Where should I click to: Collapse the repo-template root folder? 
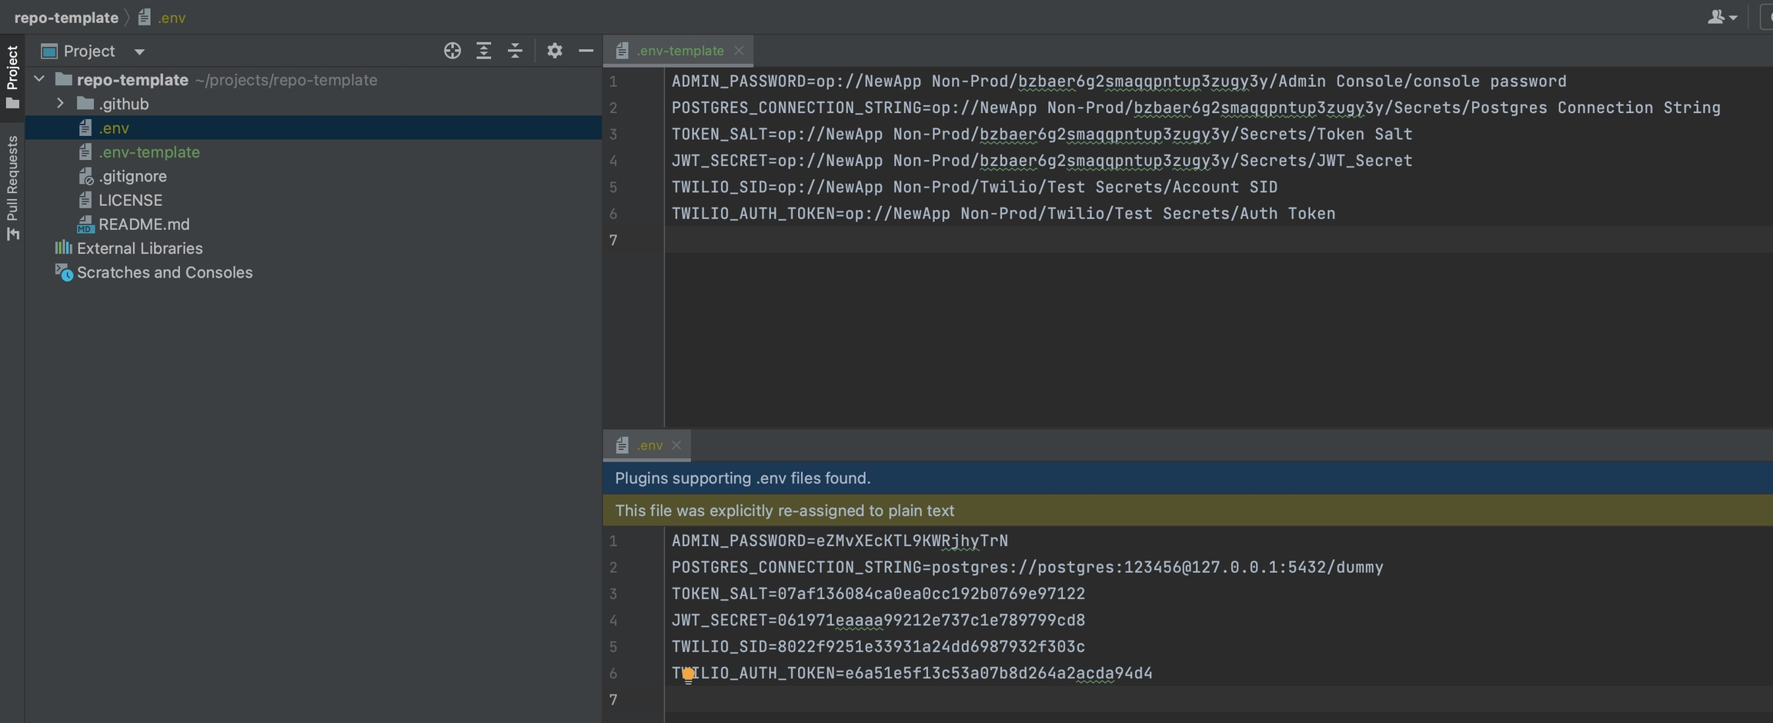pos(39,79)
